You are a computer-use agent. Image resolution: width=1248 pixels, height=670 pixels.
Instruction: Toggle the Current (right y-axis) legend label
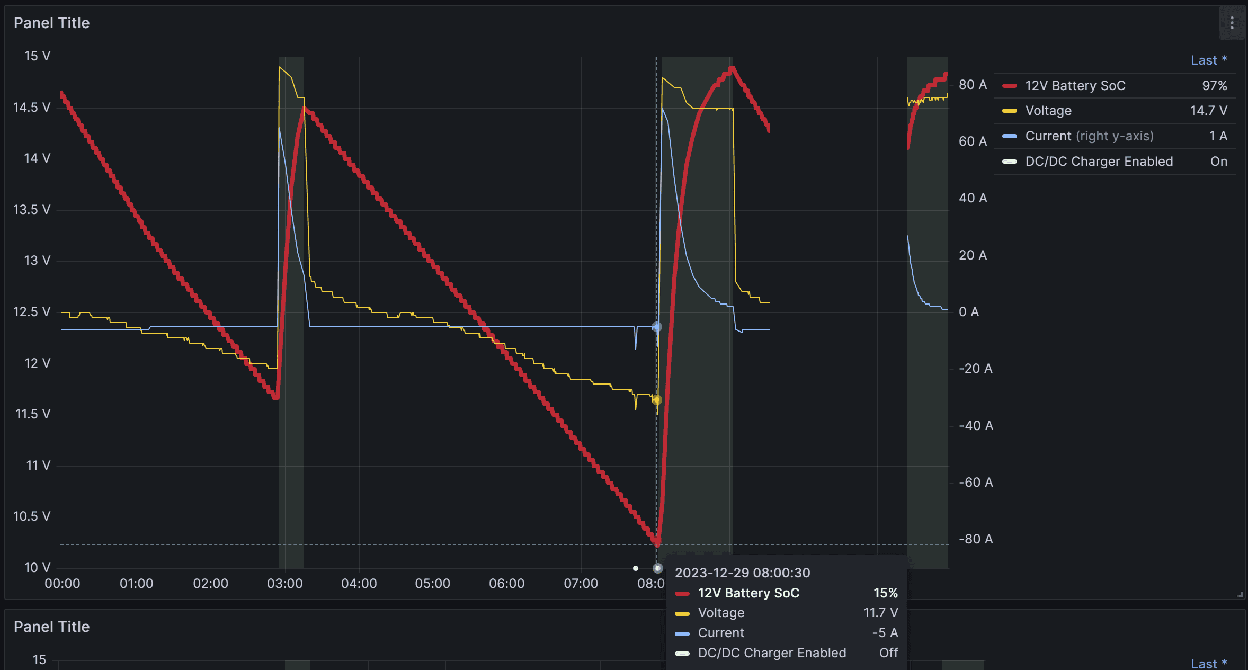point(1089,136)
